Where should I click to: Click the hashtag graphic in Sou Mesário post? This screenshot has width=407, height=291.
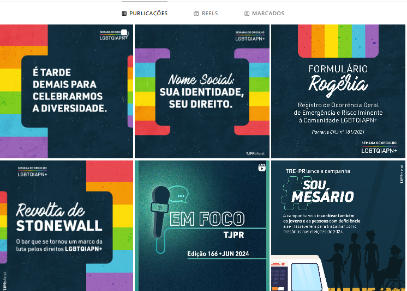pyautogui.click(x=296, y=193)
